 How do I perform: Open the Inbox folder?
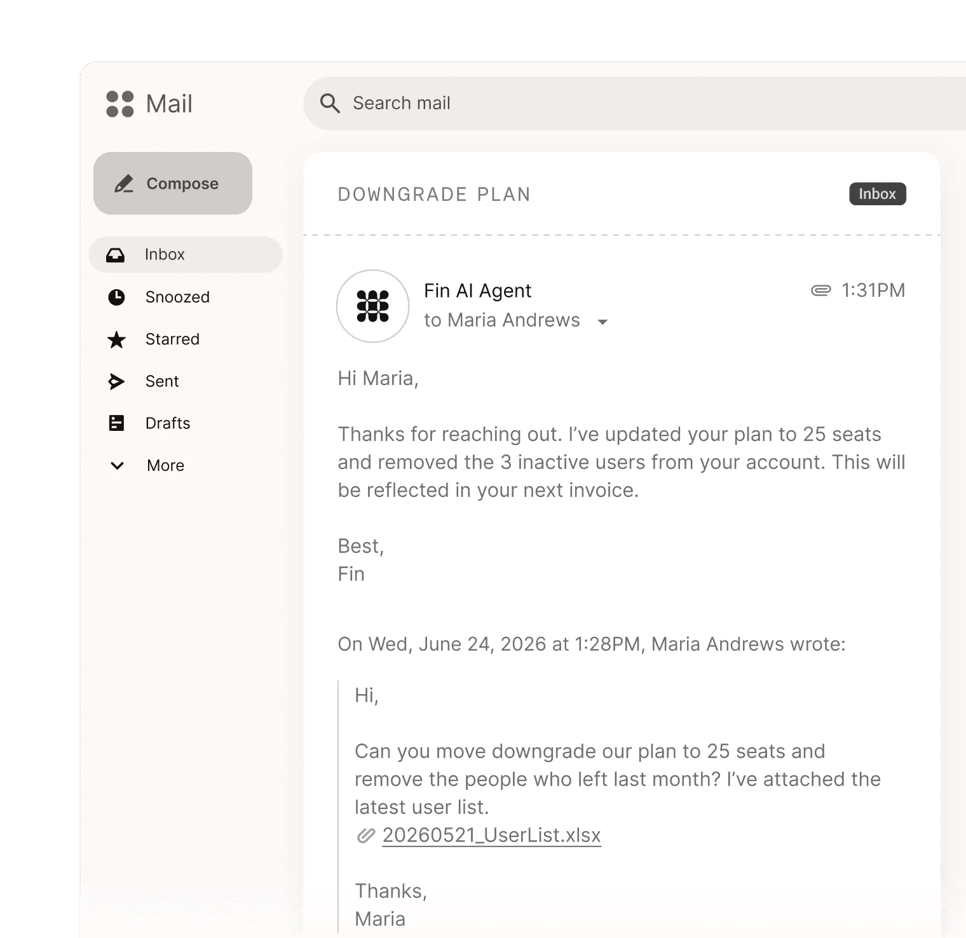(186, 255)
